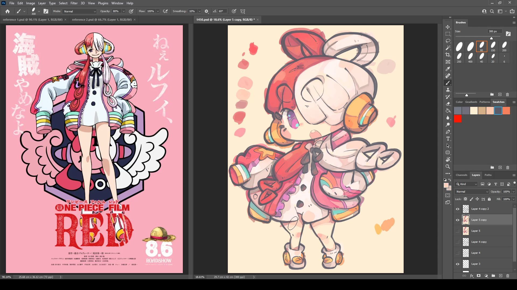Viewport: 517px width, 290px height.
Task: Show Layer 4 copy visibility toggle
Action: tap(457, 242)
